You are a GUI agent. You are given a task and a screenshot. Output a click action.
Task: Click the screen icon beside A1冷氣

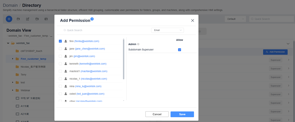17,106
